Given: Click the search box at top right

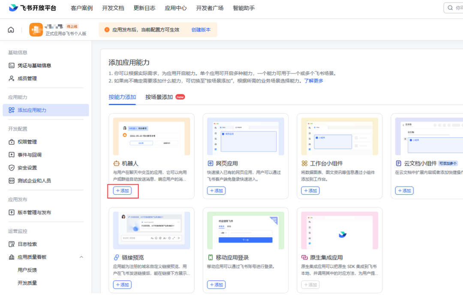Looking at the screenshot, I should [454, 8].
